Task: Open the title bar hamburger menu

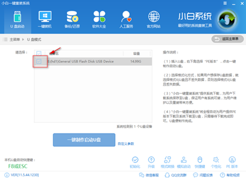Action: coord(225,3)
